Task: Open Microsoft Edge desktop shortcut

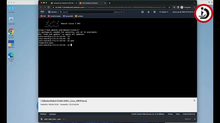Action: 11,57
